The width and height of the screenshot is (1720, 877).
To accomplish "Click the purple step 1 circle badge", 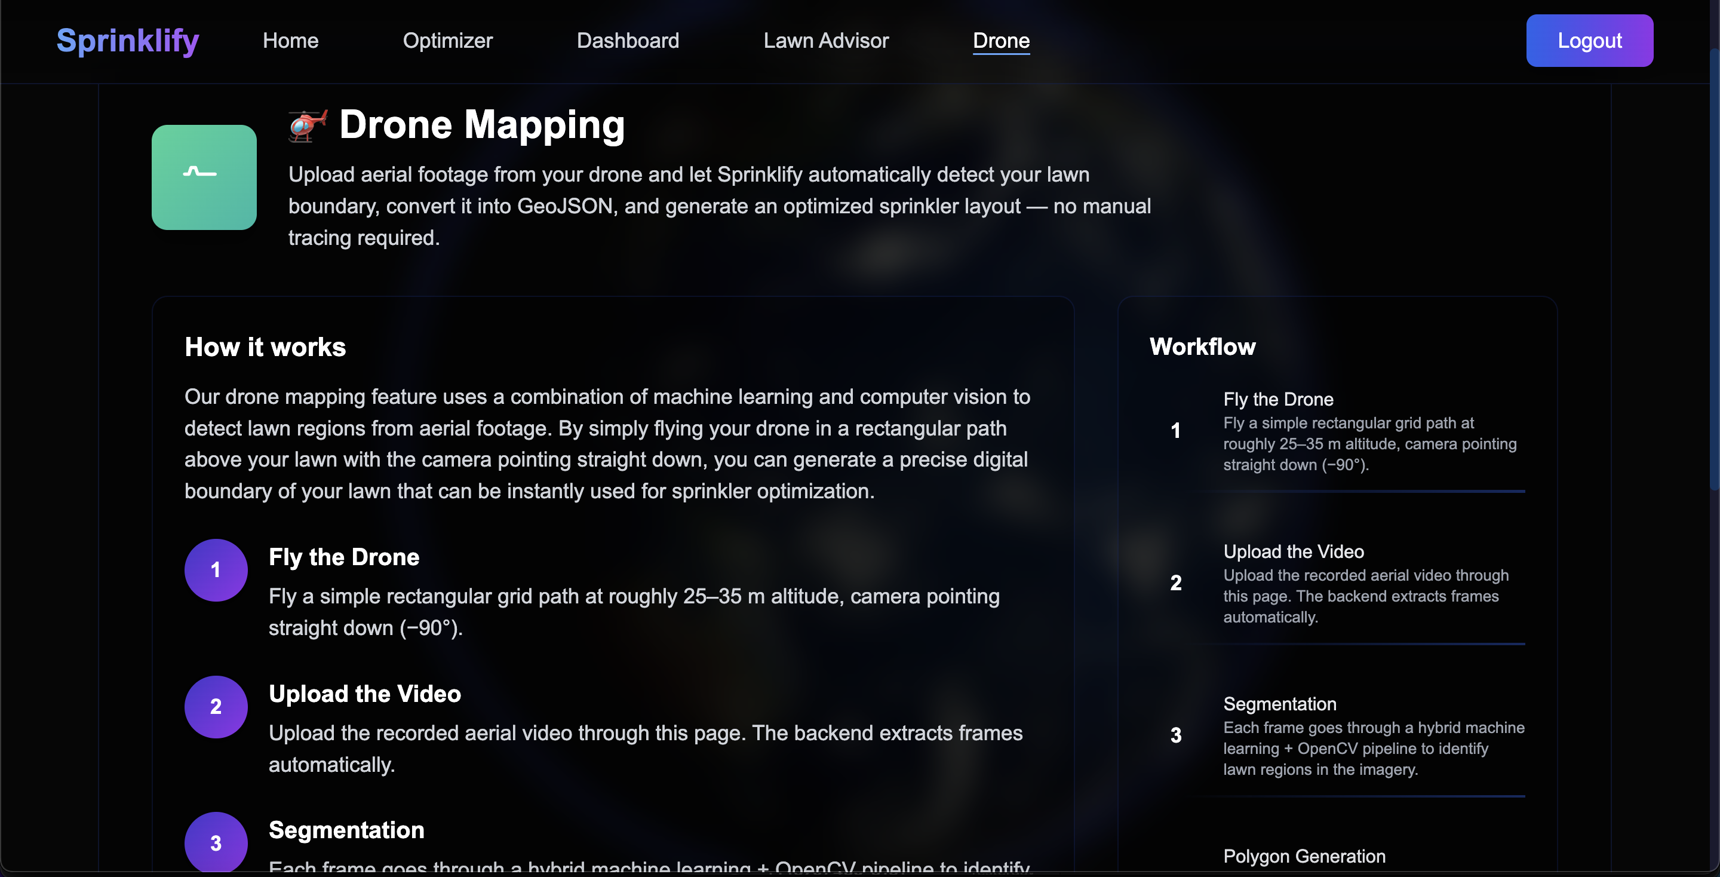I will pos(216,570).
